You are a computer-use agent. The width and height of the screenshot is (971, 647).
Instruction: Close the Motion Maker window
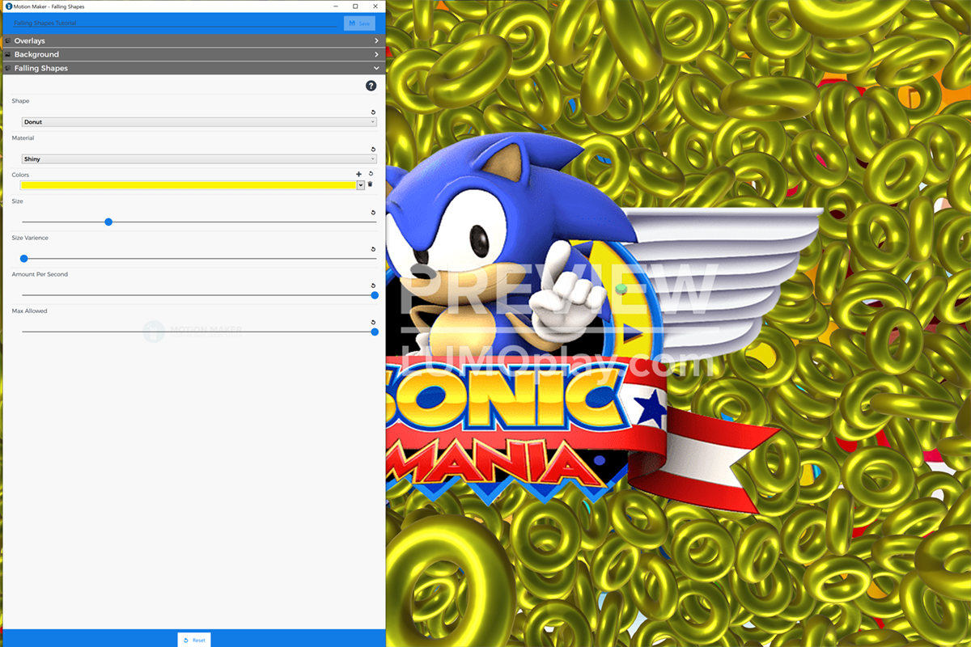coord(374,6)
